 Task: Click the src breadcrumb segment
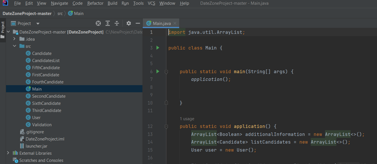pos(60,13)
